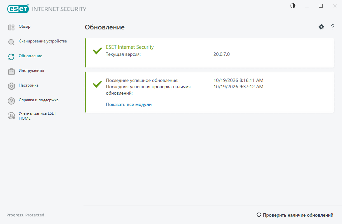Select Сканирование устройства in sidebar

[x=43, y=41]
